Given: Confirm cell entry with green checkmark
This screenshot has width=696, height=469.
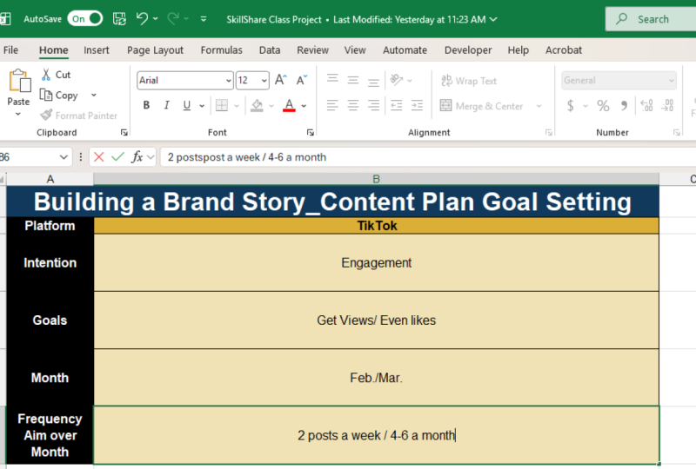Looking at the screenshot, I should coord(118,157).
